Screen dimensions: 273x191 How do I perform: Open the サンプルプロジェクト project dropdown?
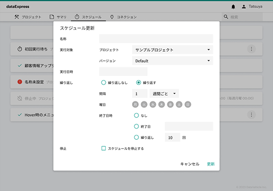click(173, 50)
